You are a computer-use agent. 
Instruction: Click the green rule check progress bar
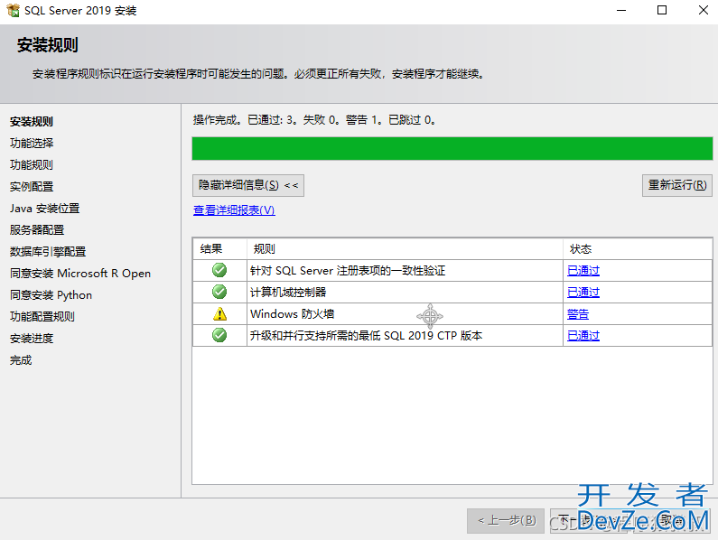click(452, 148)
